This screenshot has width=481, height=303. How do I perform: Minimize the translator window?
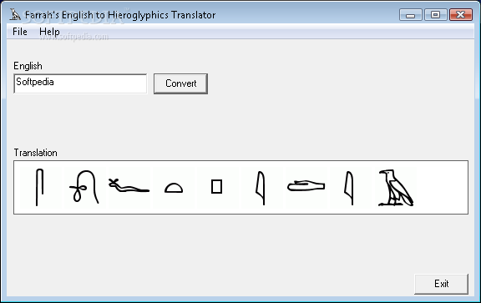coord(411,15)
